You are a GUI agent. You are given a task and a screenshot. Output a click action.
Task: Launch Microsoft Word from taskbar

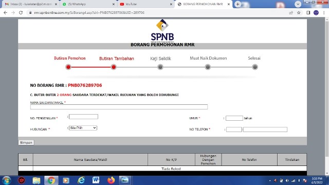96,180
